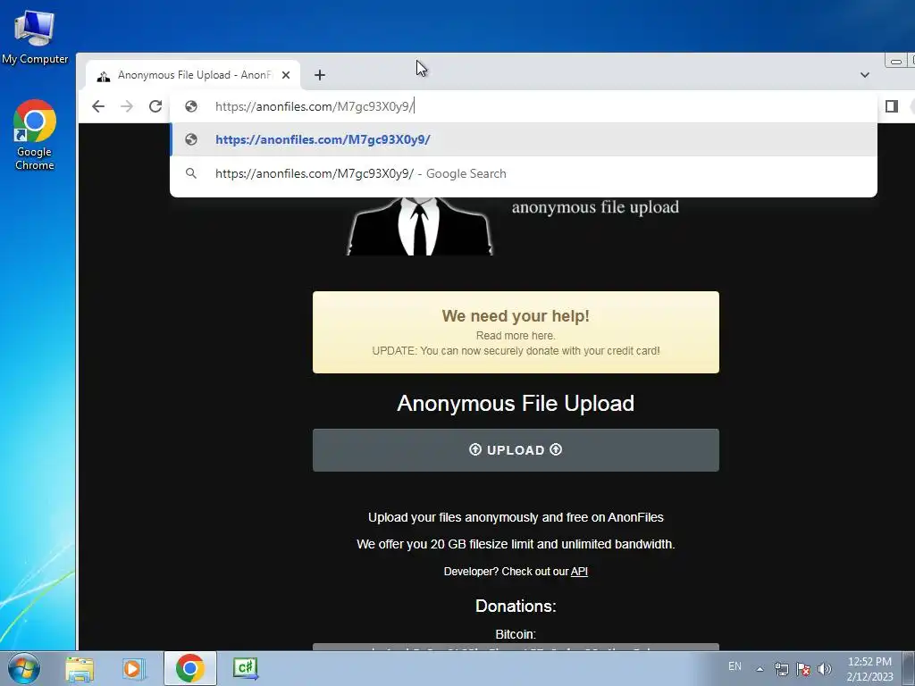Click the 20 GB filesize limit text

click(x=516, y=544)
